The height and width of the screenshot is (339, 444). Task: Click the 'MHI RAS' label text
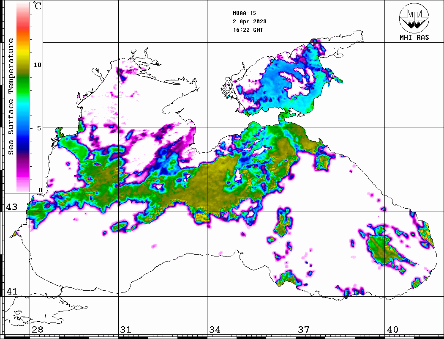click(414, 37)
